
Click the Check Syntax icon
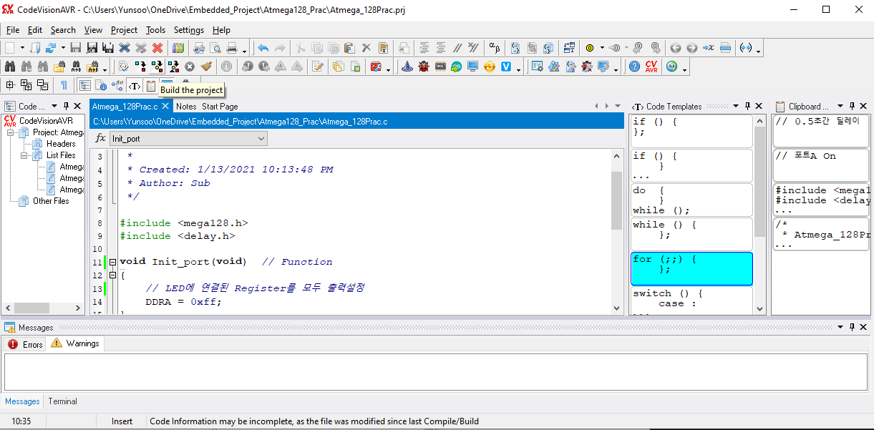(123, 67)
